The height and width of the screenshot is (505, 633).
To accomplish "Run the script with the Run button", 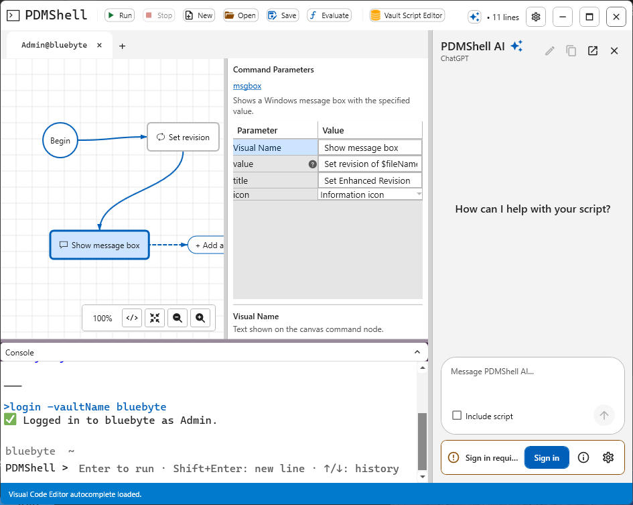I will (119, 15).
